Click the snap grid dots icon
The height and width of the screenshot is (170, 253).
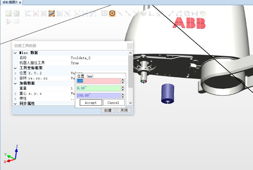(x=104, y=14)
